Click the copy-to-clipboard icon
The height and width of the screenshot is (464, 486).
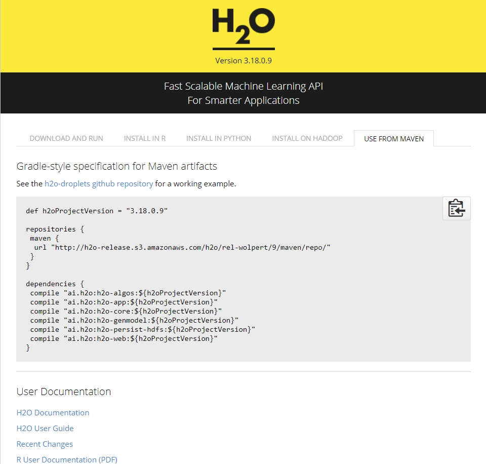(456, 208)
